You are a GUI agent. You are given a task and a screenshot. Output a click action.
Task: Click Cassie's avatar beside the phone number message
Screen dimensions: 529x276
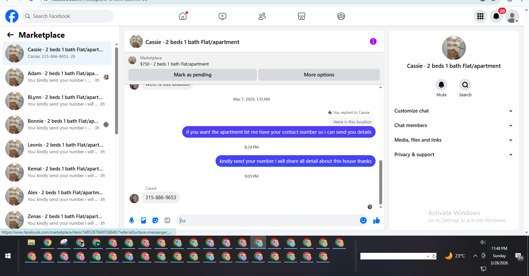(134, 198)
